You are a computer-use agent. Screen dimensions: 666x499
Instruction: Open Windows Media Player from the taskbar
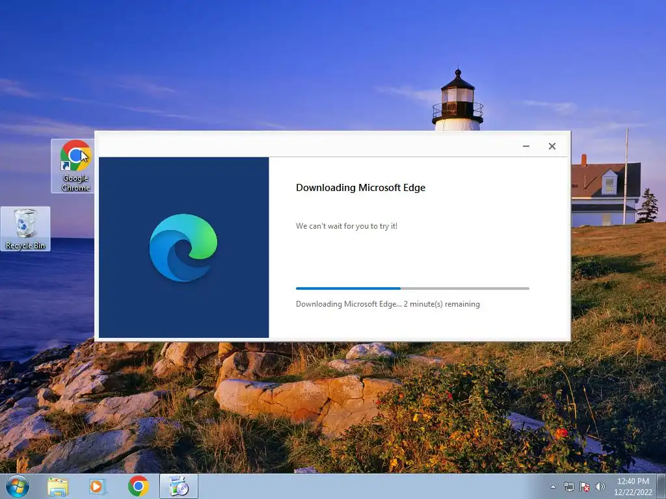[x=97, y=487]
